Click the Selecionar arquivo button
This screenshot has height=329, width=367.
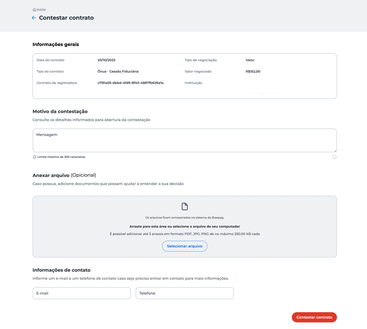click(x=185, y=246)
